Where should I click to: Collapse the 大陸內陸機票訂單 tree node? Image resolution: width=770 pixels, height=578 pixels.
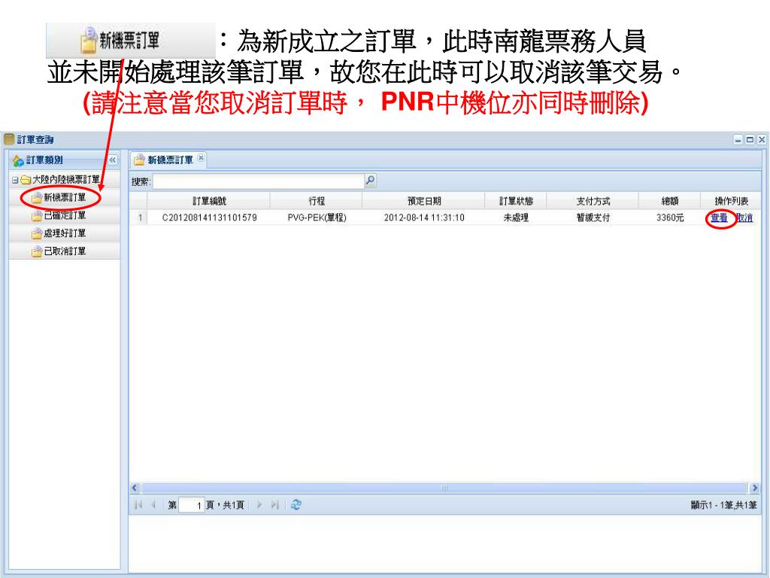[15, 180]
